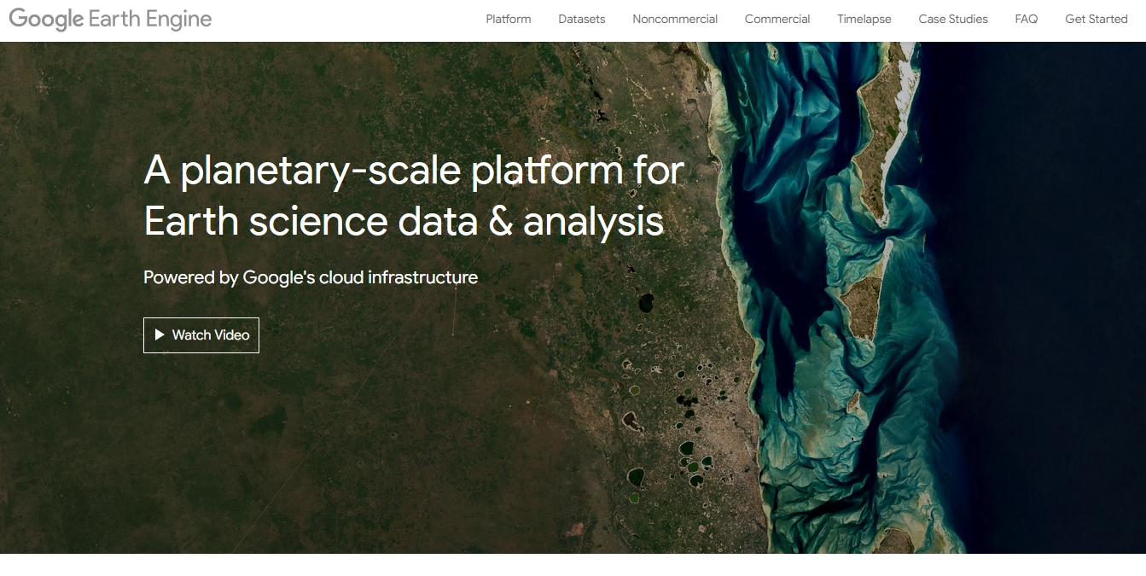Click the play triangle icon in Watch Video
Image resolution: width=1146 pixels, height=576 pixels.
[160, 335]
